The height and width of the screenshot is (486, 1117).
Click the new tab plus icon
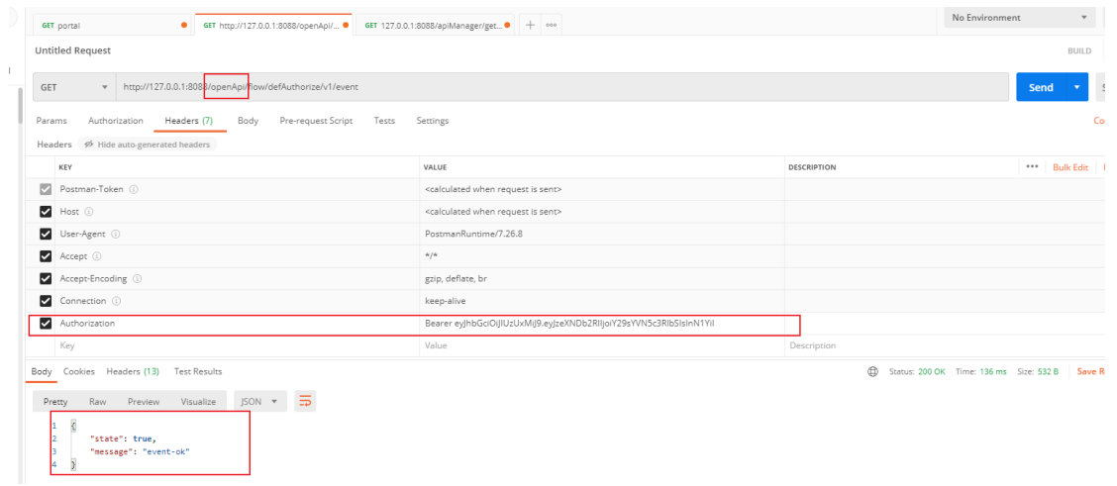(x=530, y=25)
